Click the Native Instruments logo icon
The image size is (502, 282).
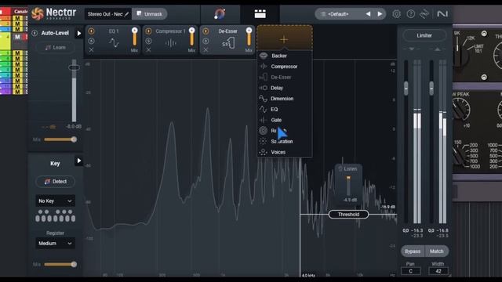click(x=442, y=14)
